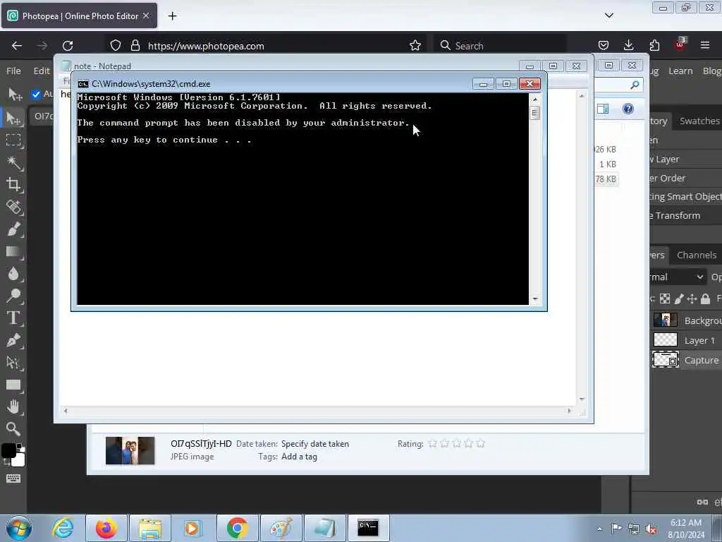Toggle lock all padlock icon

tap(705, 299)
